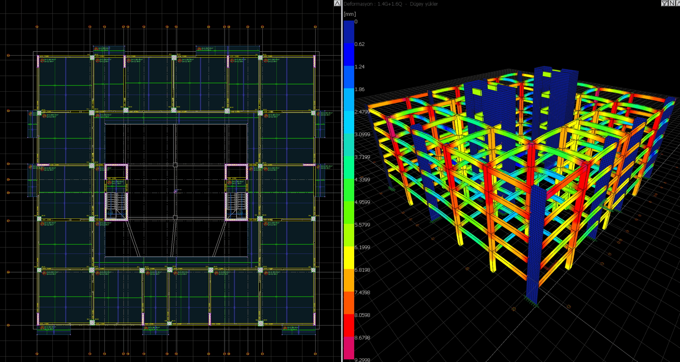Click the up-arrow icon at the 3D viewport edge
680x362 pixels.
678,3
